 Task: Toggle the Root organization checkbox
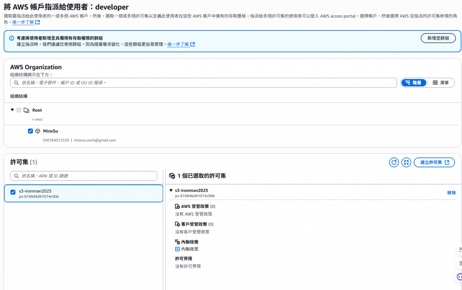[19, 110]
